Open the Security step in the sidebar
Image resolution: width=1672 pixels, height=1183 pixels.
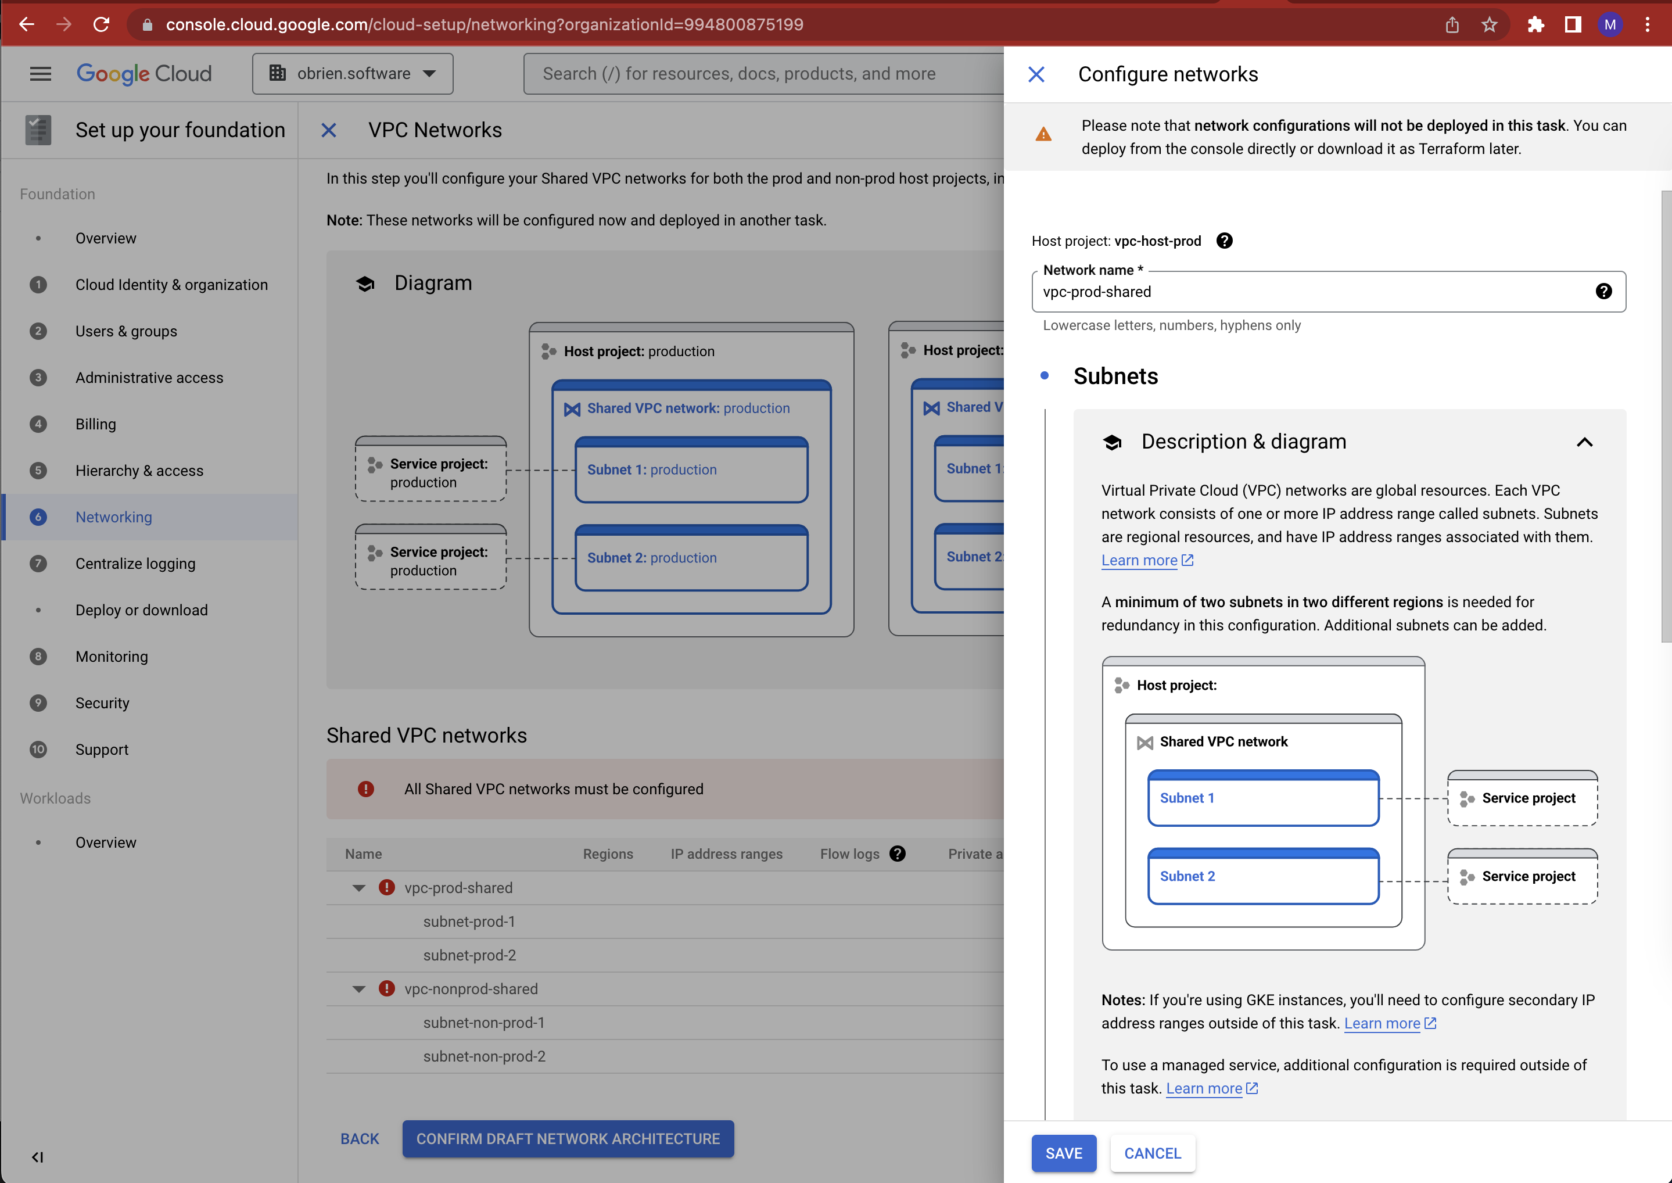pyautogui.click(x=102, y=703)
